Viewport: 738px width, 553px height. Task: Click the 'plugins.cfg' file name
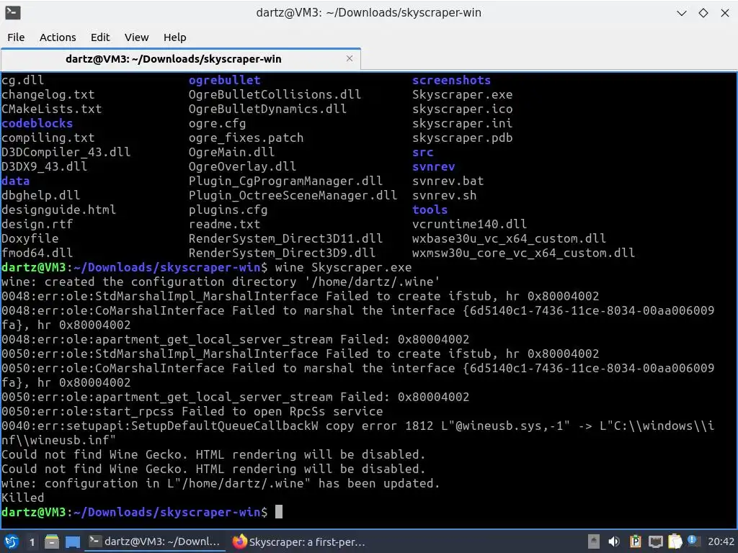228,210
